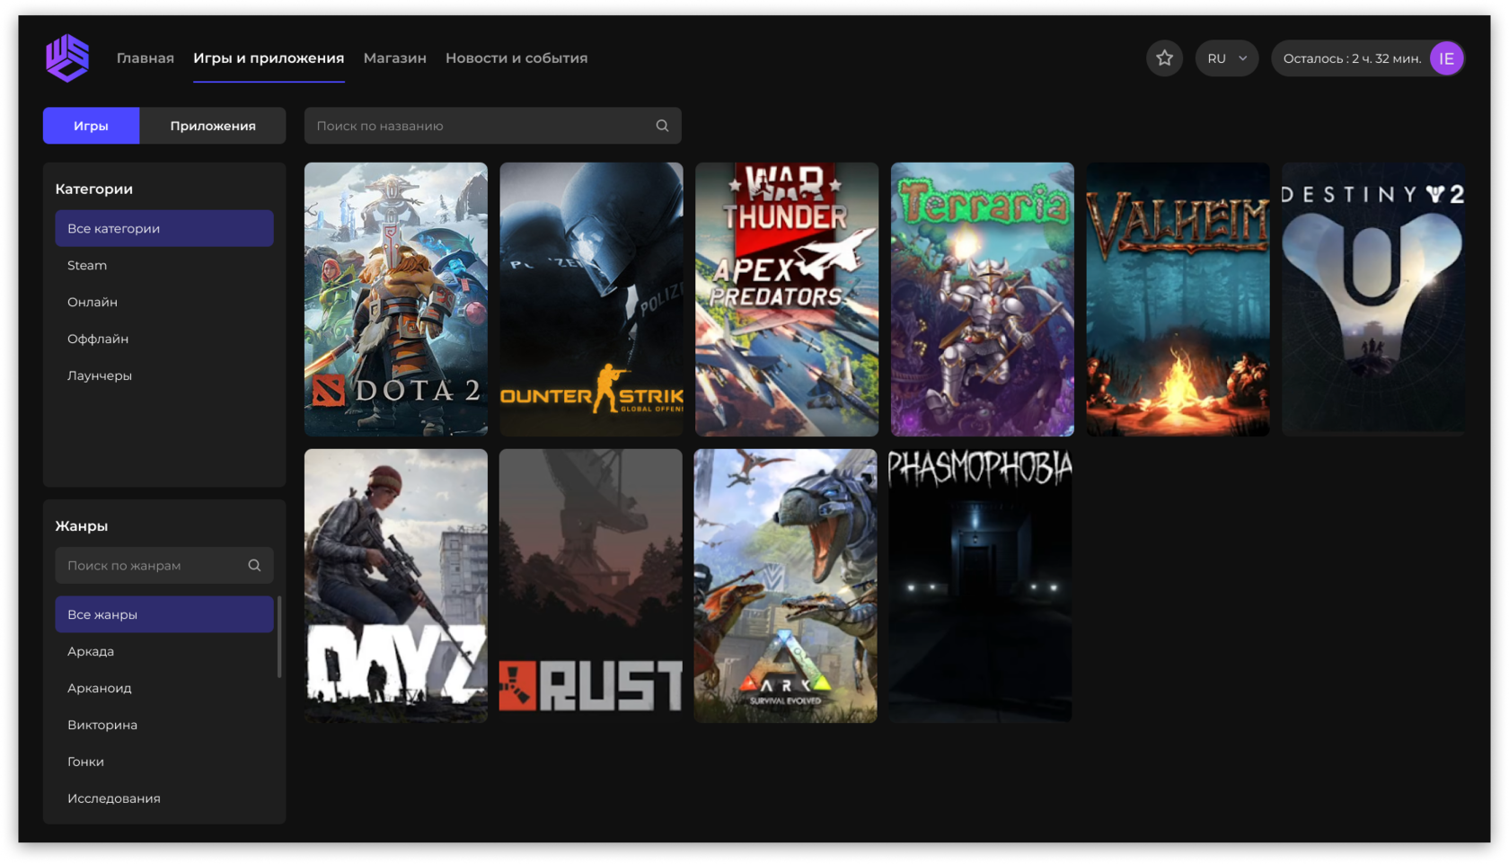The height and width of the screenshot is (864, 1509).
Task: Choose the Арканоид genre
Action: point(164,688)
